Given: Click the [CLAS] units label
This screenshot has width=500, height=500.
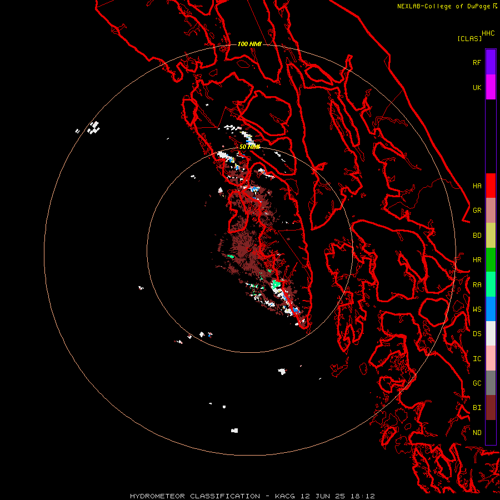Looking at the screenshot, I should 469,38.
